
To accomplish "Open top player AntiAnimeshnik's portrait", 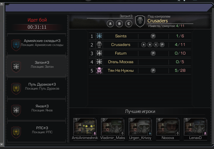I will click(x=85, y=127).
